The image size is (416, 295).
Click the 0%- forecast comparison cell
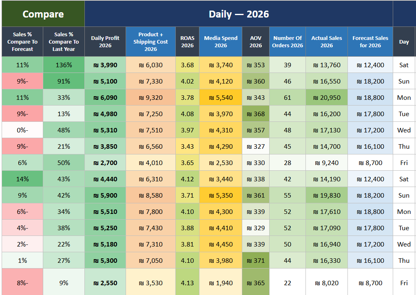[22, 130]
